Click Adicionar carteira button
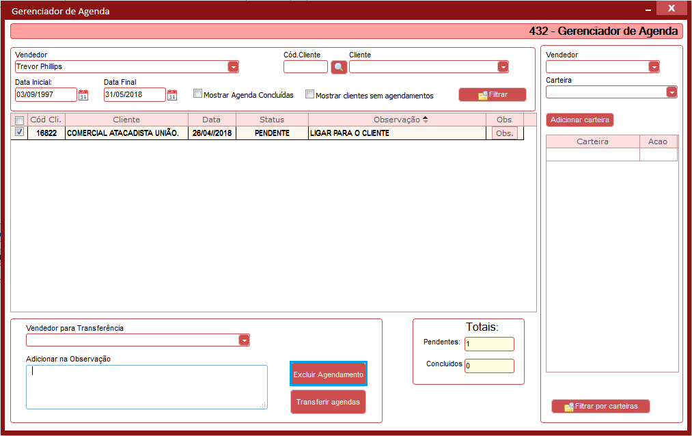 coord(579,120)
